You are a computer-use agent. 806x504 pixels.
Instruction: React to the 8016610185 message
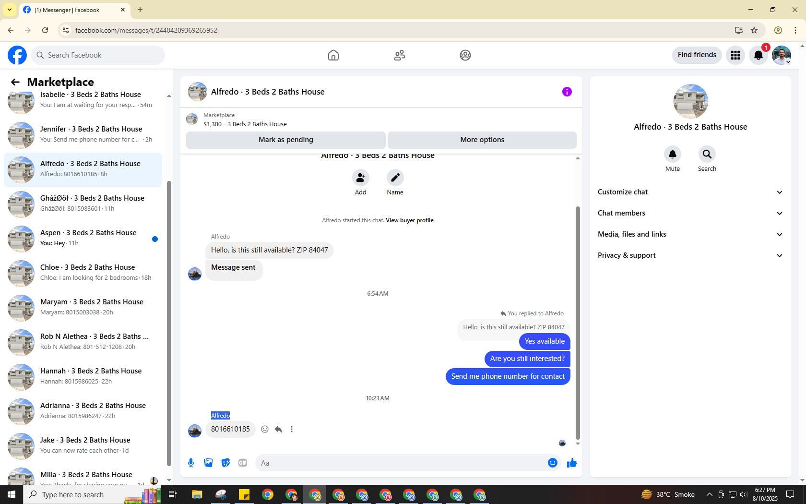pos(265,429)
